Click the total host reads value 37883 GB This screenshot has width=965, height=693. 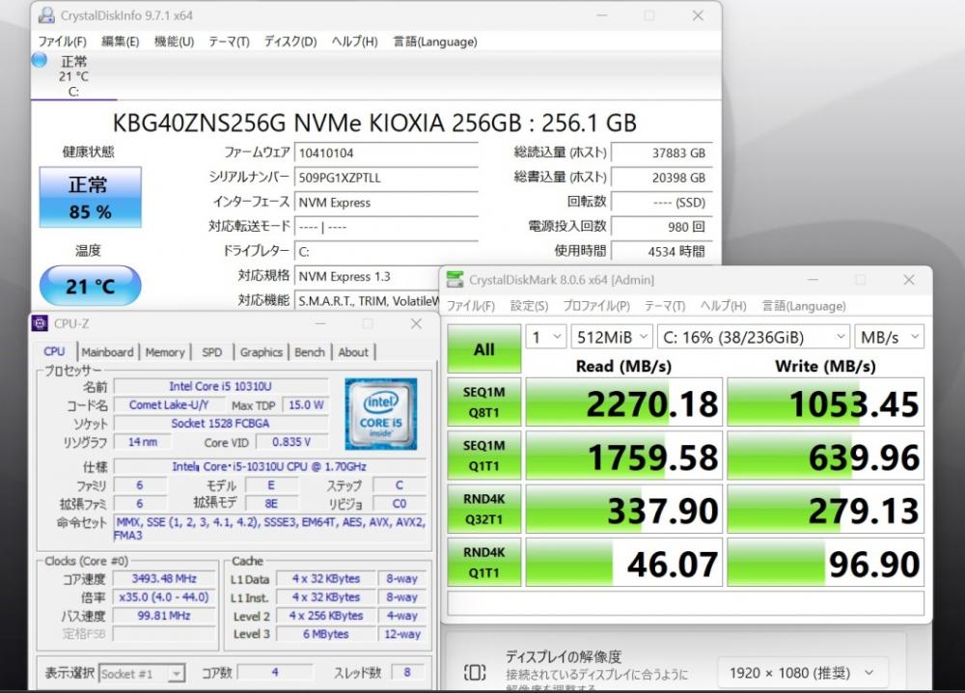click(x=662, y=153)
